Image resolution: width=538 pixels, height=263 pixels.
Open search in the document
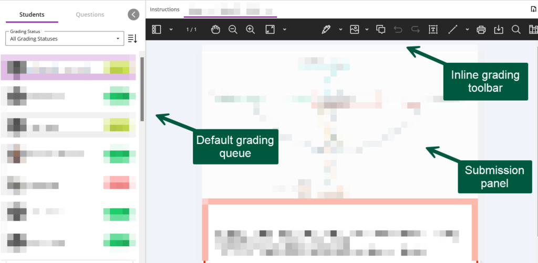tap(516, 29)
